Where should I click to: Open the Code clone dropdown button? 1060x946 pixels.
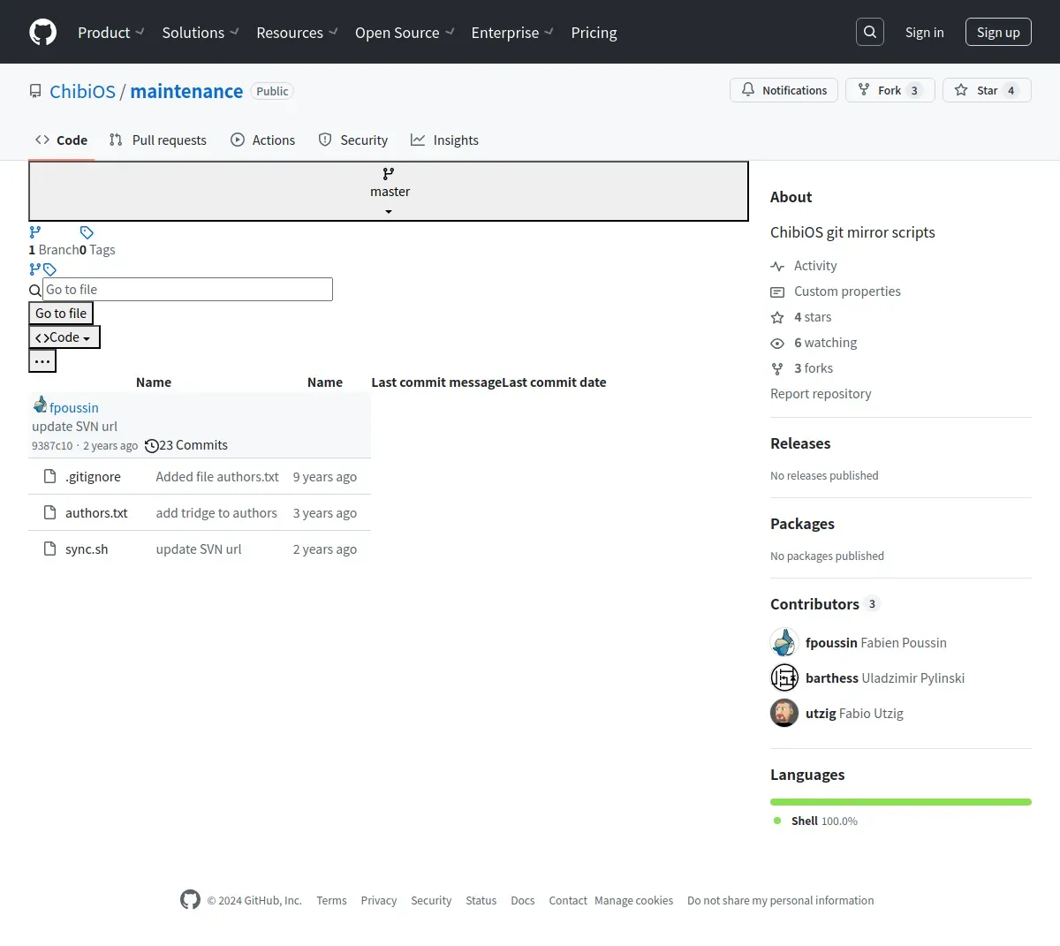(64, 337)
